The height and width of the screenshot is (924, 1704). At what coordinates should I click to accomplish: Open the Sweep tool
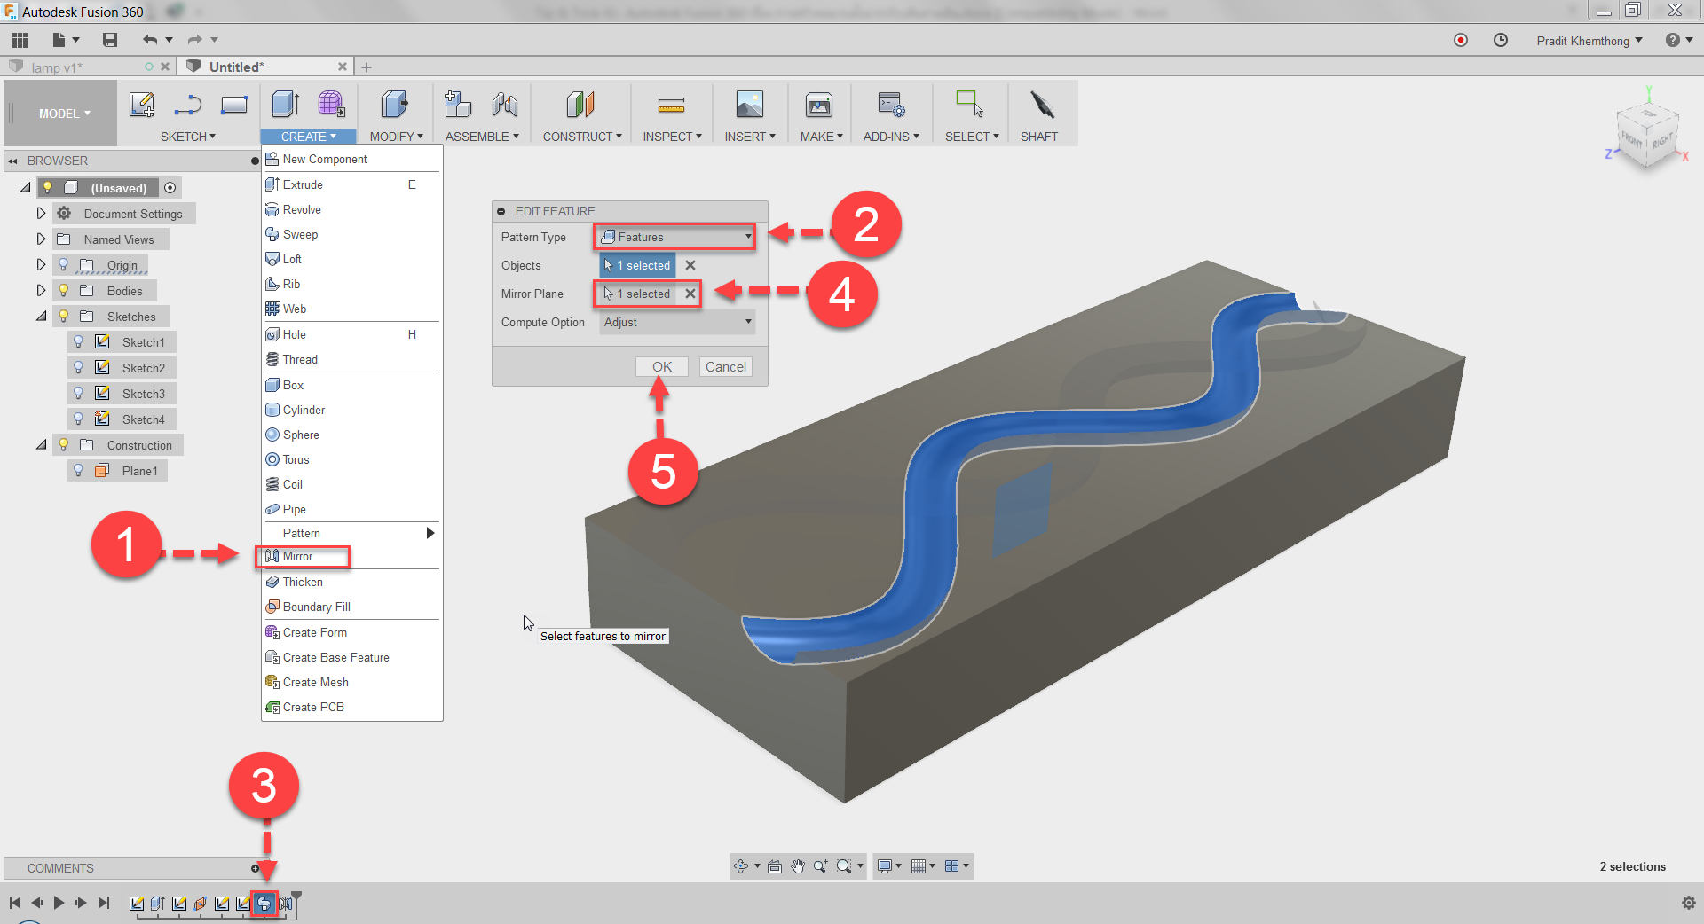coord(299,234)
